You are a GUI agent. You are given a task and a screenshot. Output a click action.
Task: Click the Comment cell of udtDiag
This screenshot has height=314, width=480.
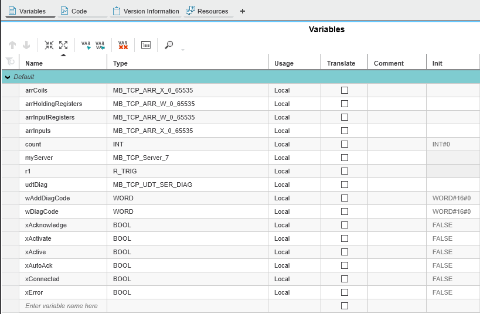pyautogui.click(x=397, y=185)
